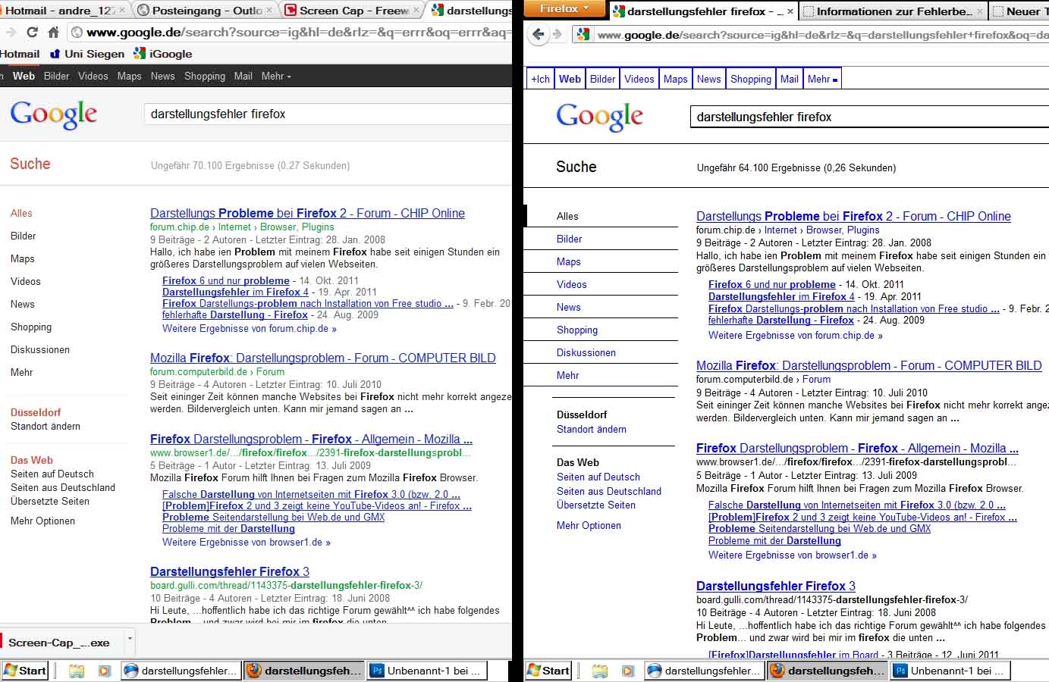
Task: Open the folder icon in the taskbar under Firefox
Action: pos(600,671)
